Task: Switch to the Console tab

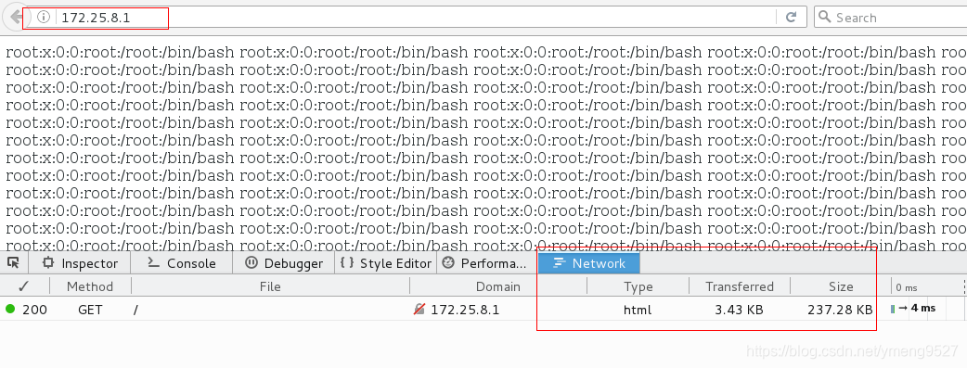Action: click(182, 263)
